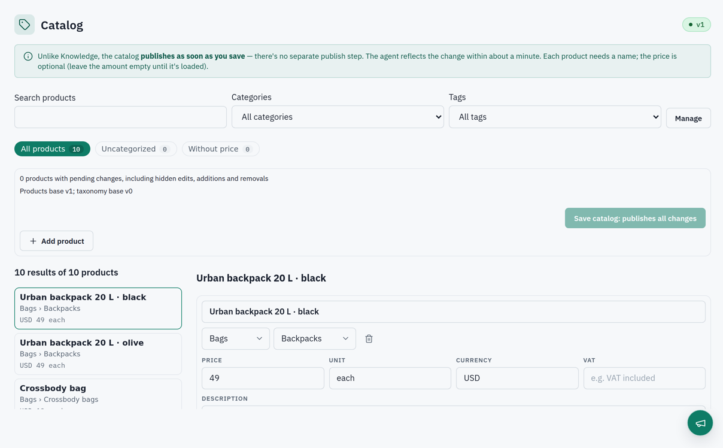Select the Without price filter tab

point(220,149)
